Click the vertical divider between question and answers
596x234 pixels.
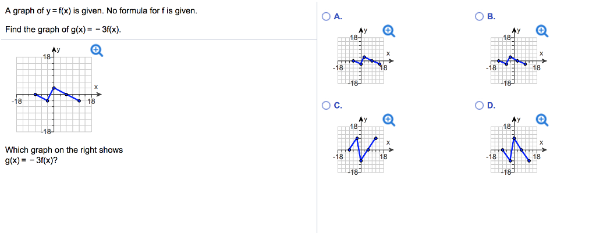[x=317, y=117]
